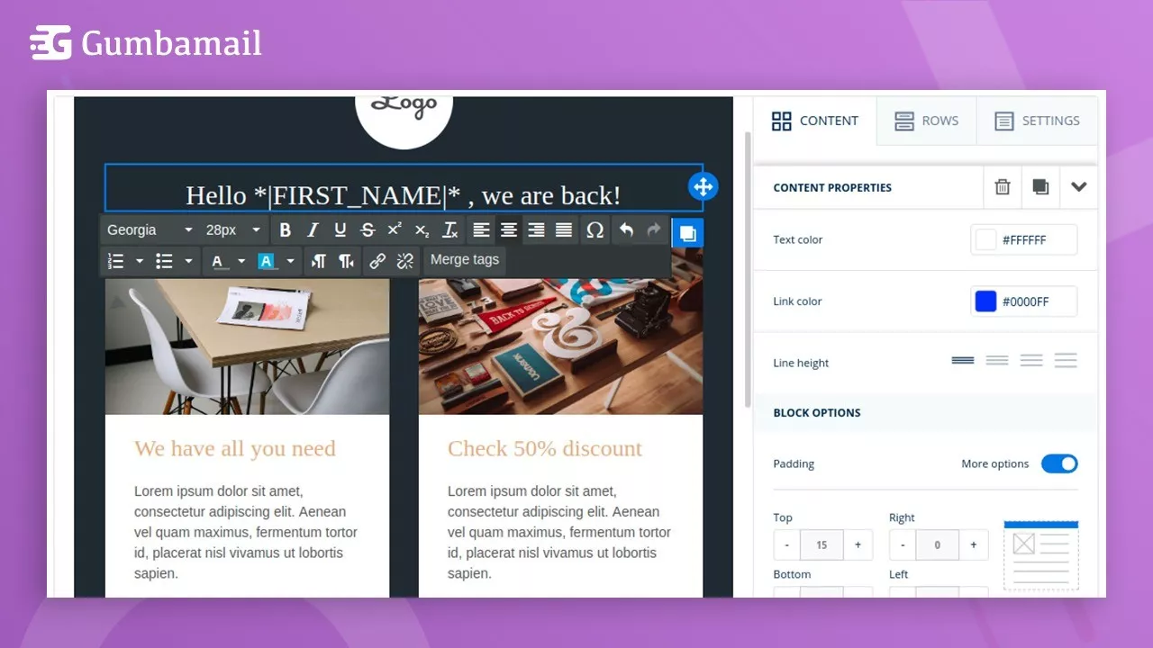Disable the More options padding toggle
Viewport: 1153px width, 648px height.
click(x=1059, y=463)
